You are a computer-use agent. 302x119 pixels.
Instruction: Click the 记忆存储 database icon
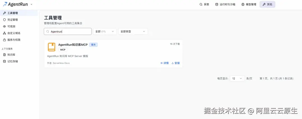(4, 61)
